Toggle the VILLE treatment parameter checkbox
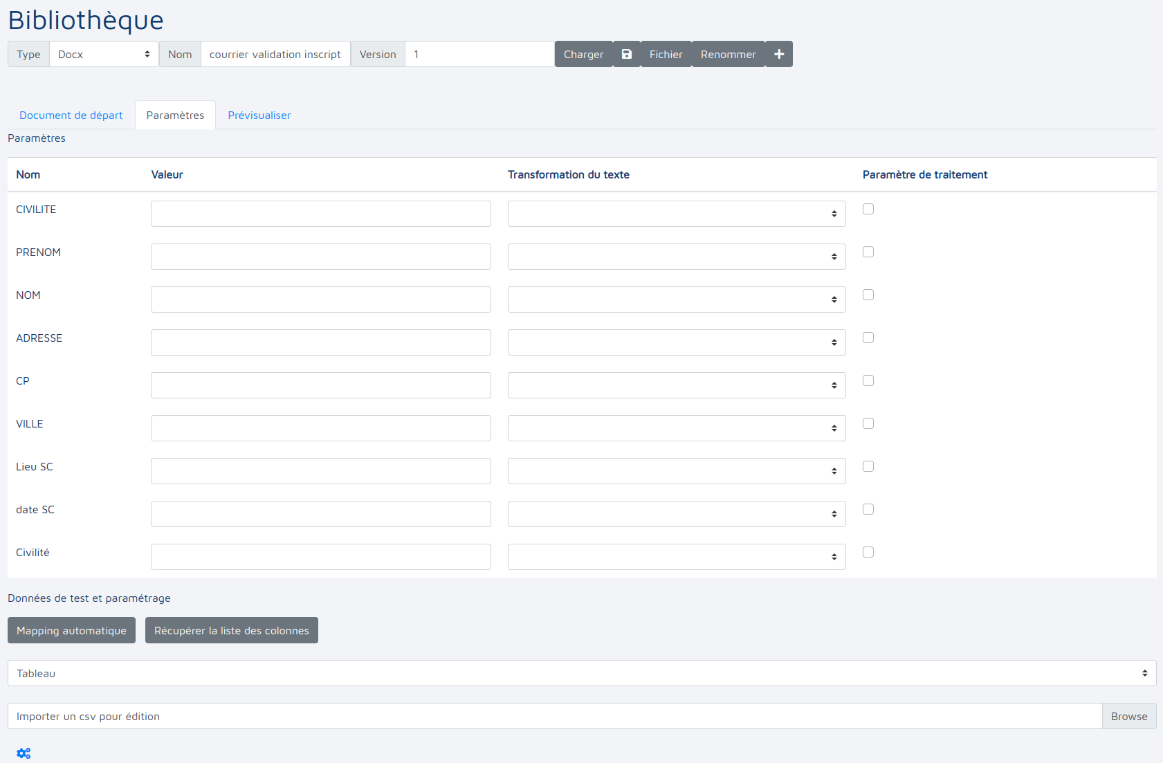This screenshot has width=1163, height=763. point(868,423)
